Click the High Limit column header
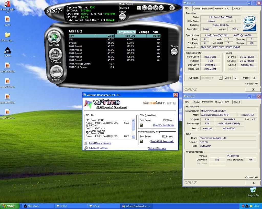 pyautogui.click(x=130, y=36)
